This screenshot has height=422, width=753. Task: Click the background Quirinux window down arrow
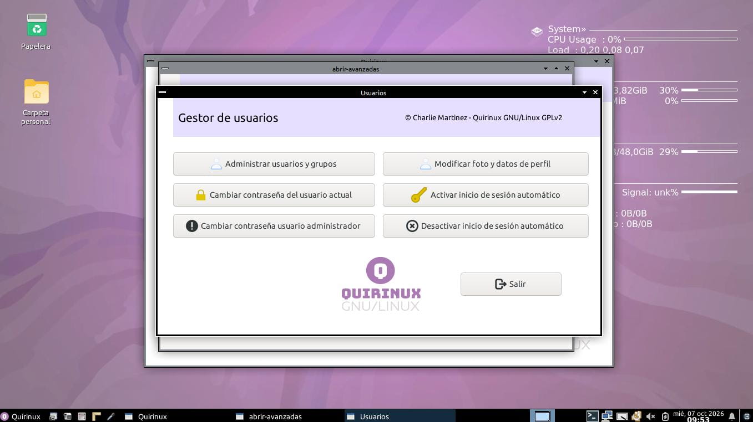point(596,61)
